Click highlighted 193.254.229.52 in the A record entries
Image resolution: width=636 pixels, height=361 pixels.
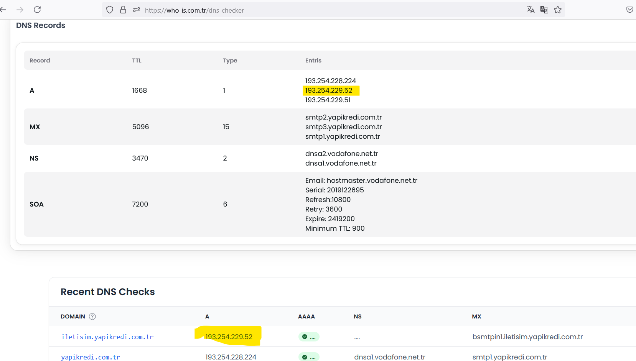click(329, 90)
